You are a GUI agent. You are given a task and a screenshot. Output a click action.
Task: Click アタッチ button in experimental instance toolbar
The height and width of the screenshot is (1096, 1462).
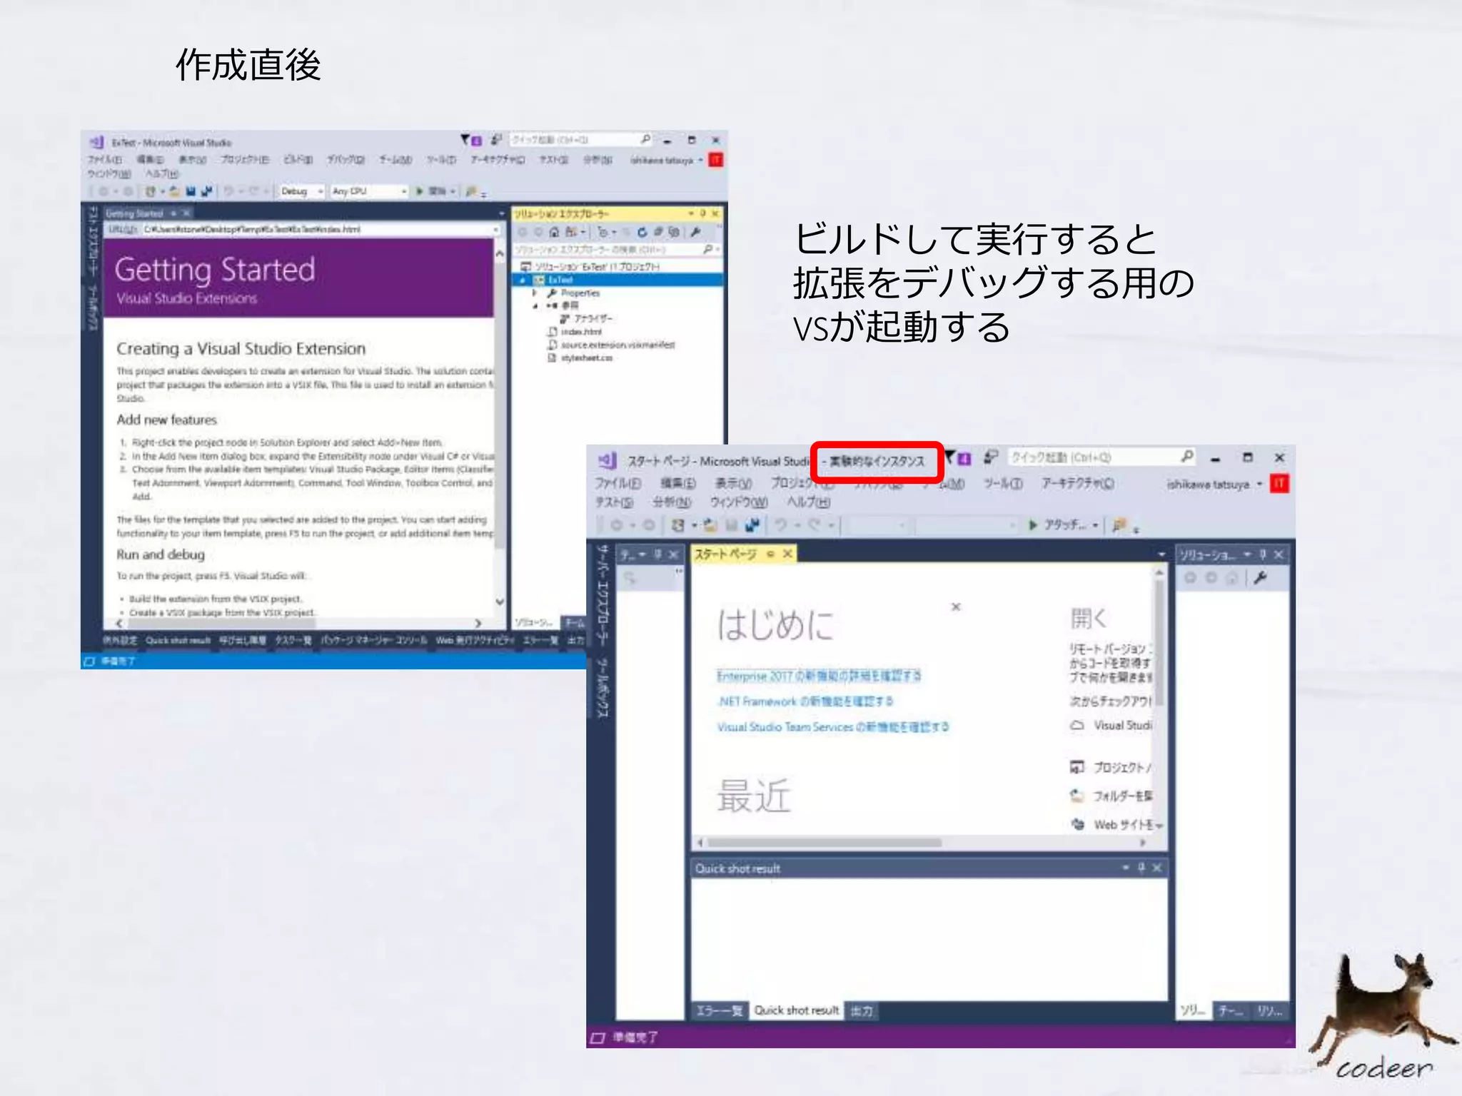(x=1057, y=525)
